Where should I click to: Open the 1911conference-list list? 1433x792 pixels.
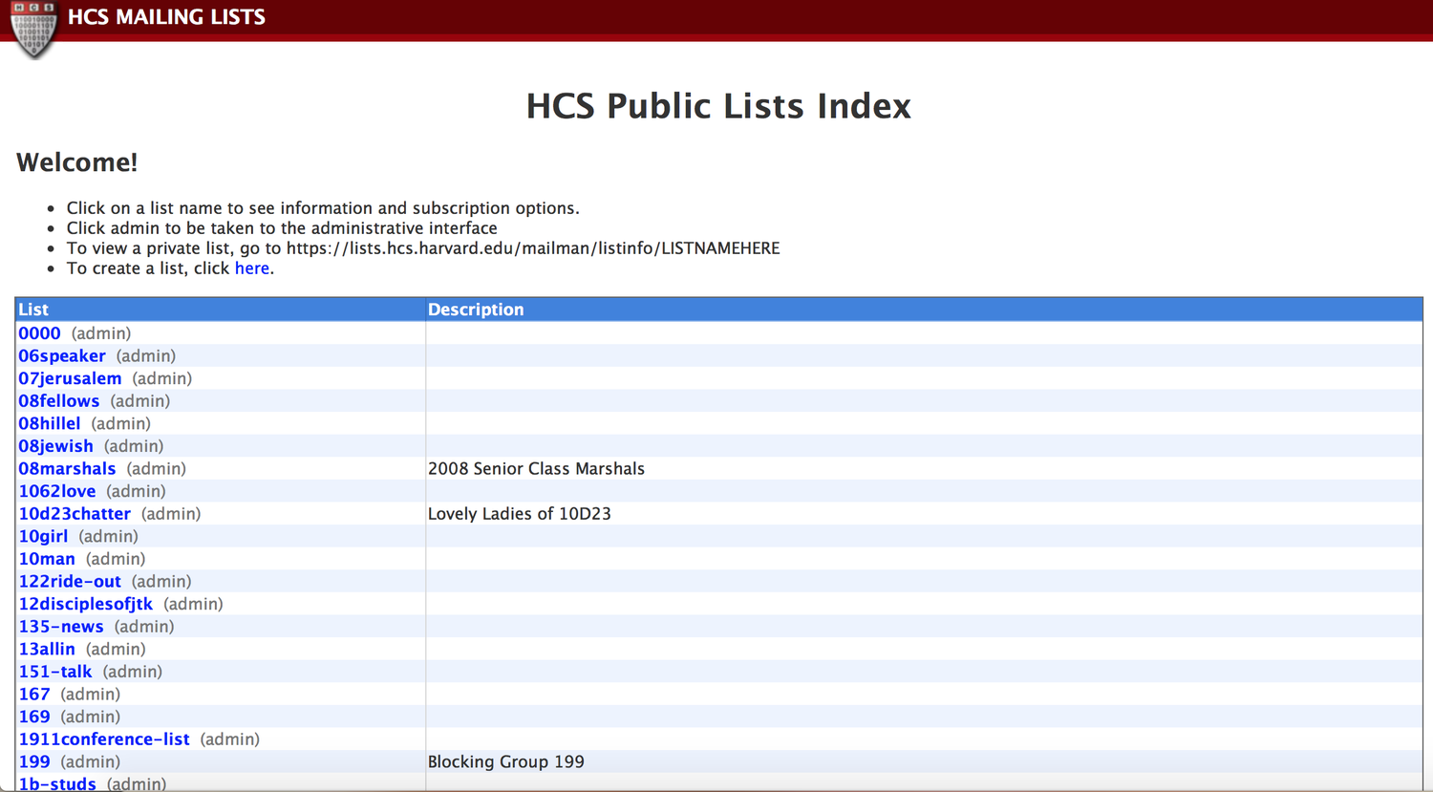[x=104, y=739]
